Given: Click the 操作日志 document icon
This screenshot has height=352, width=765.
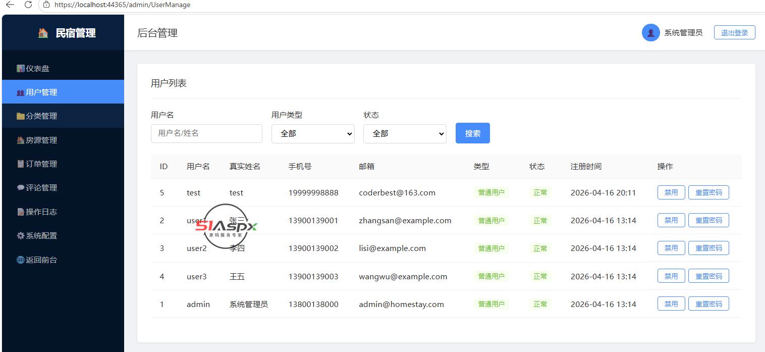Looking at the screenshot, I should pos(21,212).
